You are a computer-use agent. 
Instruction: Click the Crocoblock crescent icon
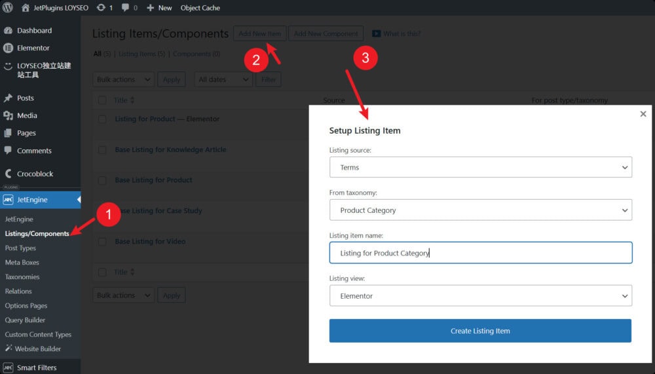(8, 174)
